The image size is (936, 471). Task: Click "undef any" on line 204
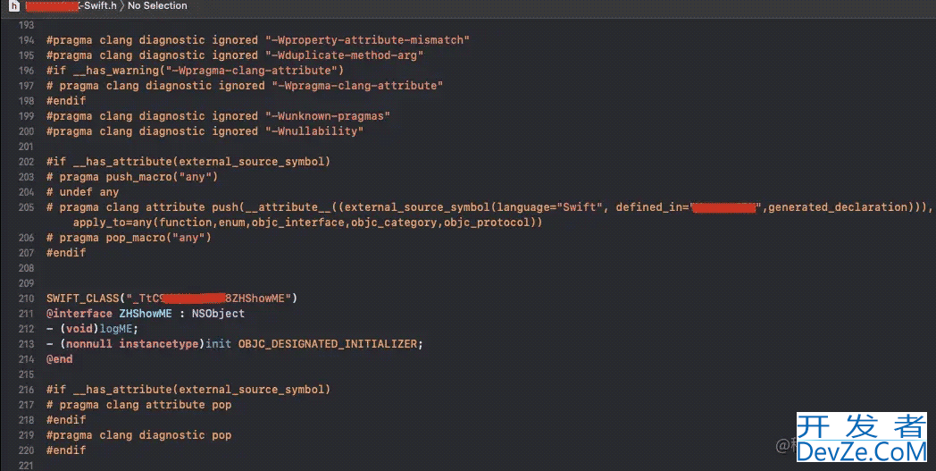pyautogui.click(x=89, y=192)
